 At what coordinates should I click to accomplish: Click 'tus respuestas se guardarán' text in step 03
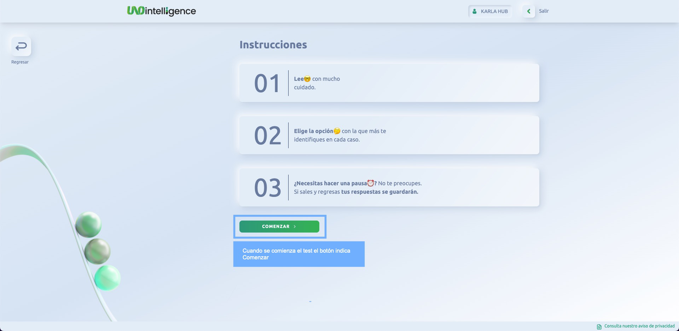click(x=379, y=192)
